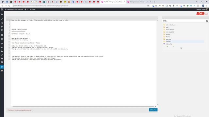Switch to the AceIDE browser tab
The image size is (209, 117).
click(x=113, y=2)
